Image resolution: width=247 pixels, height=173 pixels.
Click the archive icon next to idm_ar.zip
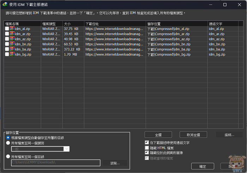[12, 34]
